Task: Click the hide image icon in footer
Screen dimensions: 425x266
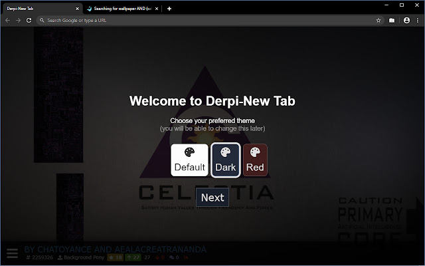Action: (186, 257)
